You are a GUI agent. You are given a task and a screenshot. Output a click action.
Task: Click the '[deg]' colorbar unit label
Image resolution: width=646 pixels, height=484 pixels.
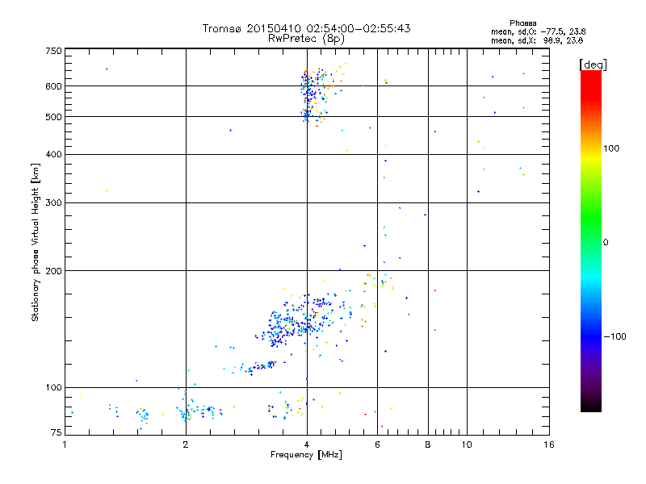[x=593, y=65]
